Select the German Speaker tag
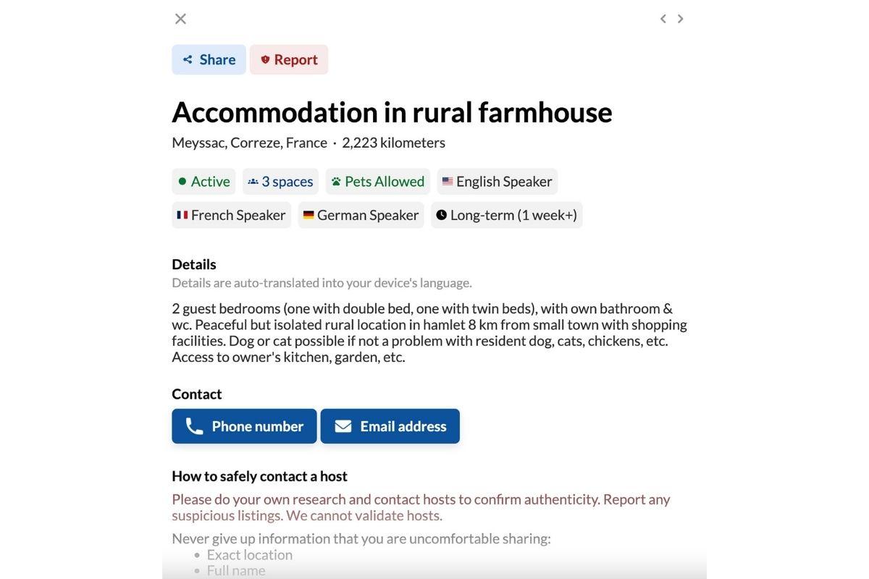This screenshot has height=579, width=869. coord(361,215)
